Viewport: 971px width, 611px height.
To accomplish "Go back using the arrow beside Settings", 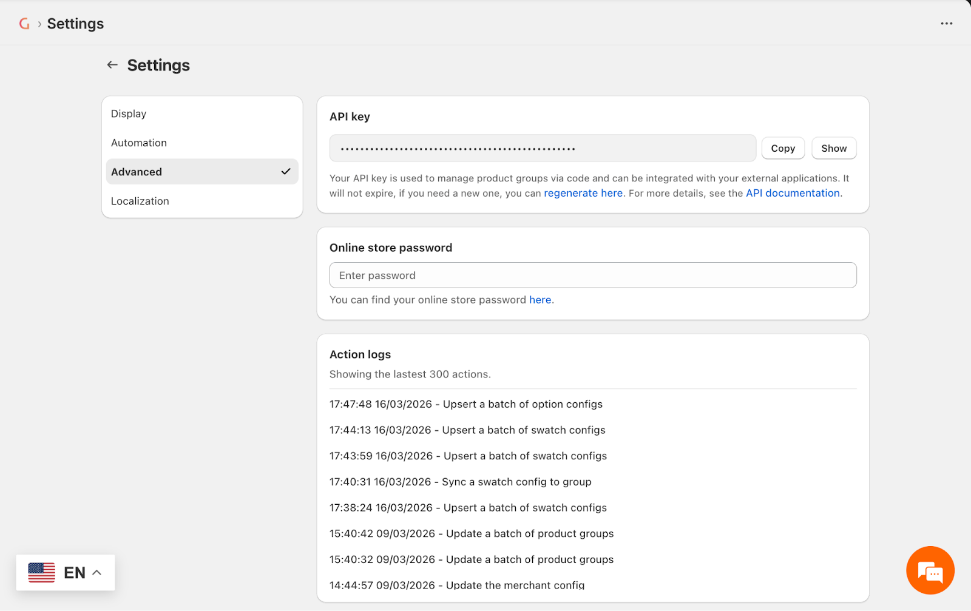I will click(x=112, y=65).
